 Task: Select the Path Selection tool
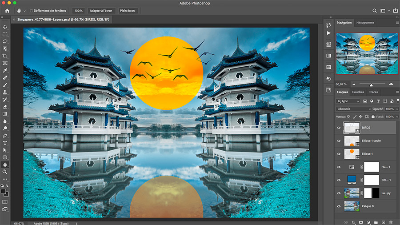pos(5,150)
